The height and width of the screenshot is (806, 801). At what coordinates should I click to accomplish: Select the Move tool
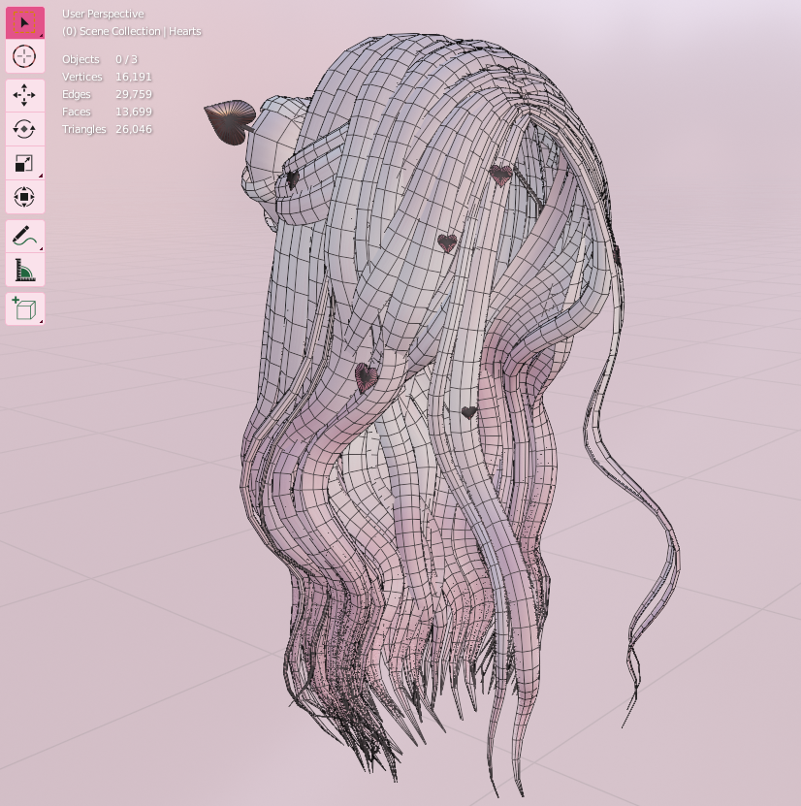pos(23,94)
